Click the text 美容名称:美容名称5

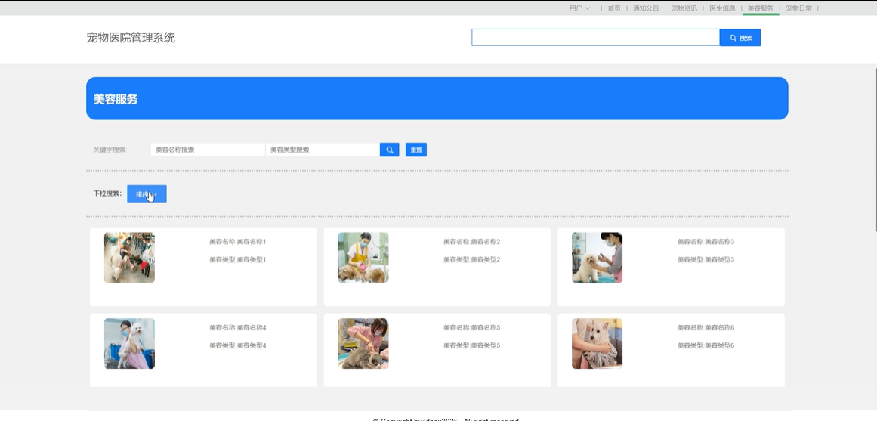471,327
